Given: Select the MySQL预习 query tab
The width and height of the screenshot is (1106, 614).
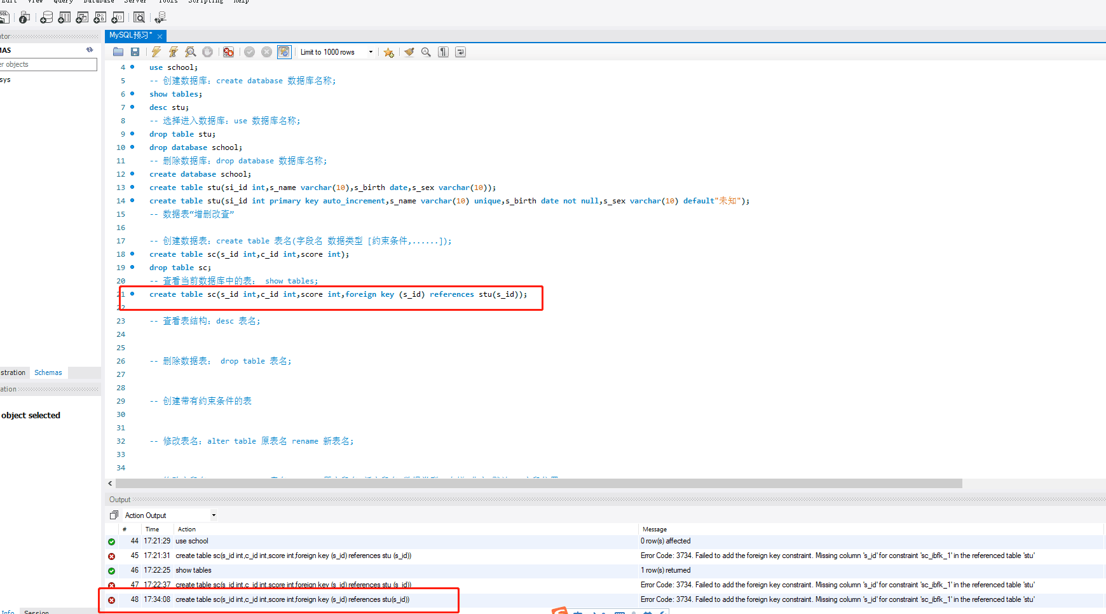Looking at the screenshot, I should [x=130, y=36].
